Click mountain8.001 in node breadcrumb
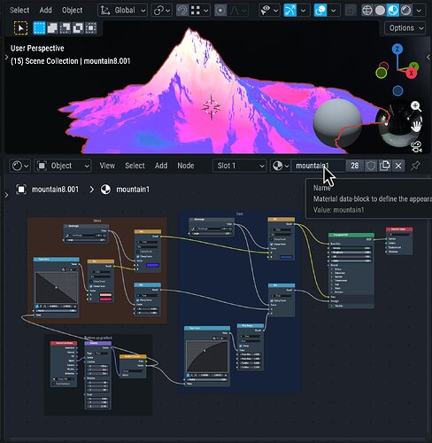The image size is (432, 443). click(56, 190)
